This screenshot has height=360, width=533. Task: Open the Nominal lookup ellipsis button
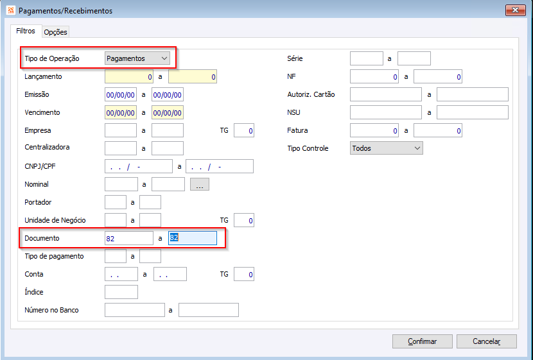coord(200,184)
